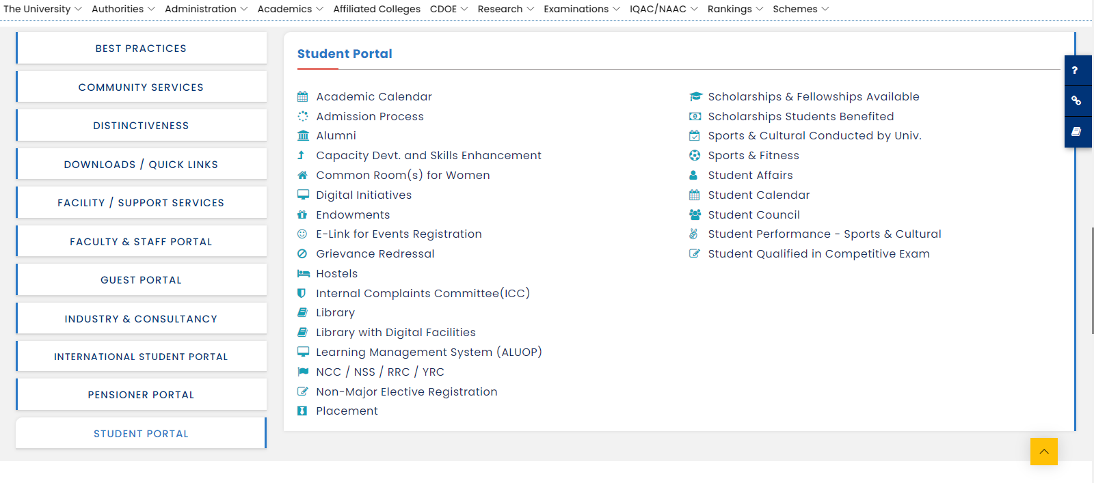The height and width of the screenshot is (483, 1094).
Task: Expand the Rankings dropdown menu
Action: coord(735,9)
